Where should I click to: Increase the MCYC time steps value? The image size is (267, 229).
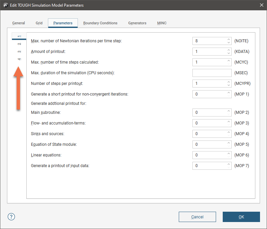[x=229, y=61]
